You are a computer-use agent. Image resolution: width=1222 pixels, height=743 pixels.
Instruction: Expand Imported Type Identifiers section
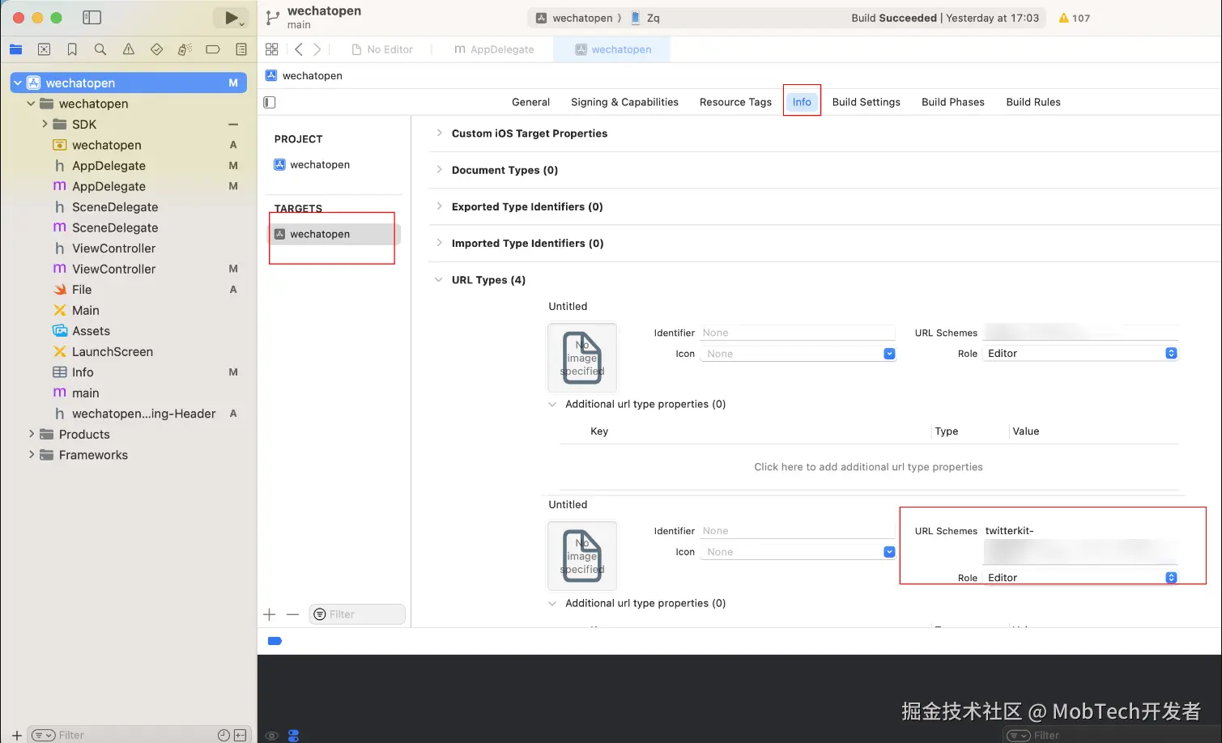(439, 243)
